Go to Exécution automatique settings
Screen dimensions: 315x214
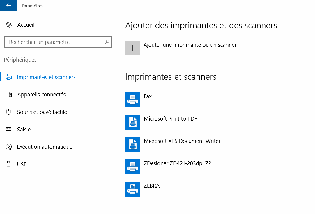pyautogui.click(x=45, y=147)
